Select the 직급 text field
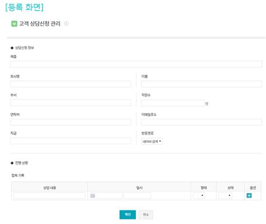 [x=71, y=141]
